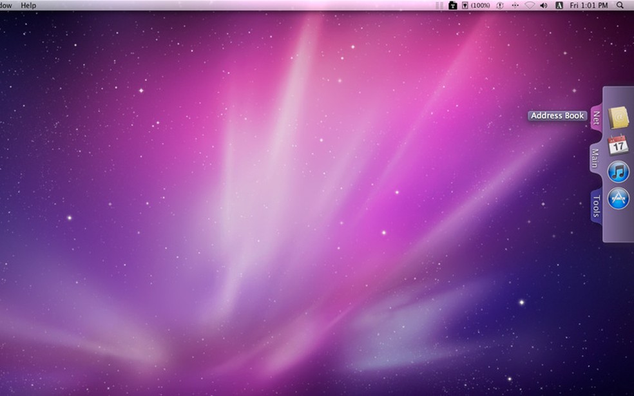This screenshot has width=634, height=396.
Task: Open iTunes from the side dock
Action: click(x=619, y=172)
